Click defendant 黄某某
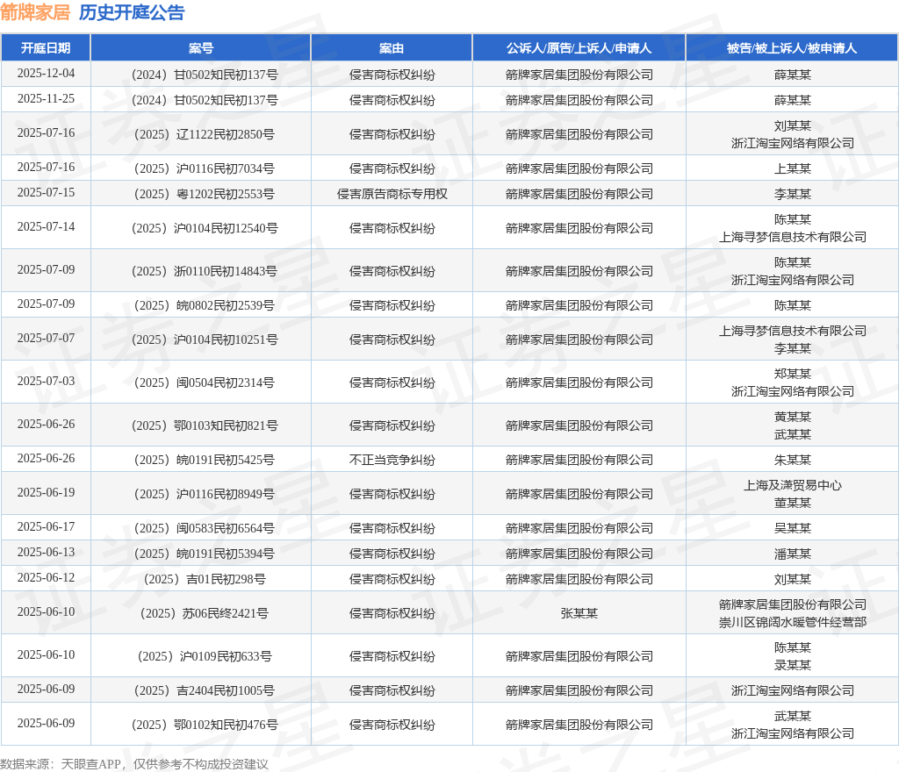899x772 pixels. (x=793, y=417)
